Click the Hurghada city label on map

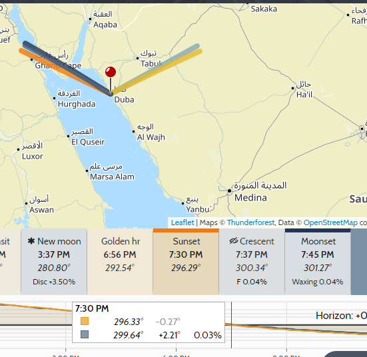click(77, 104)
